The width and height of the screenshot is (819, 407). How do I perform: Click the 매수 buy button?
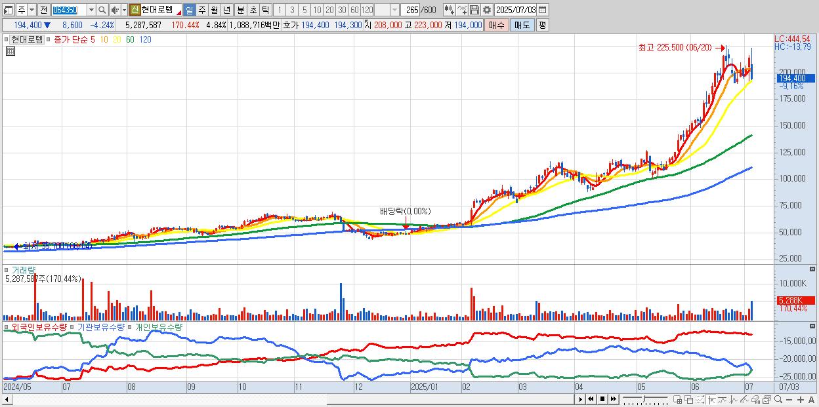(497, 25)
